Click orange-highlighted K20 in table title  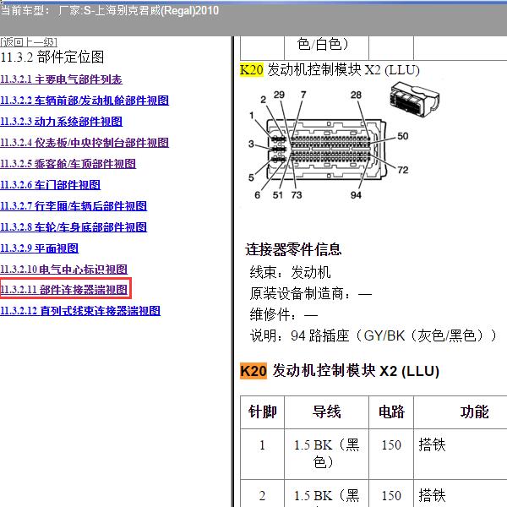pyautogui.click(x=253, y=371)
